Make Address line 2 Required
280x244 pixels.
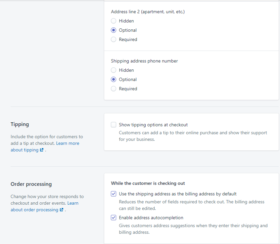114,39
